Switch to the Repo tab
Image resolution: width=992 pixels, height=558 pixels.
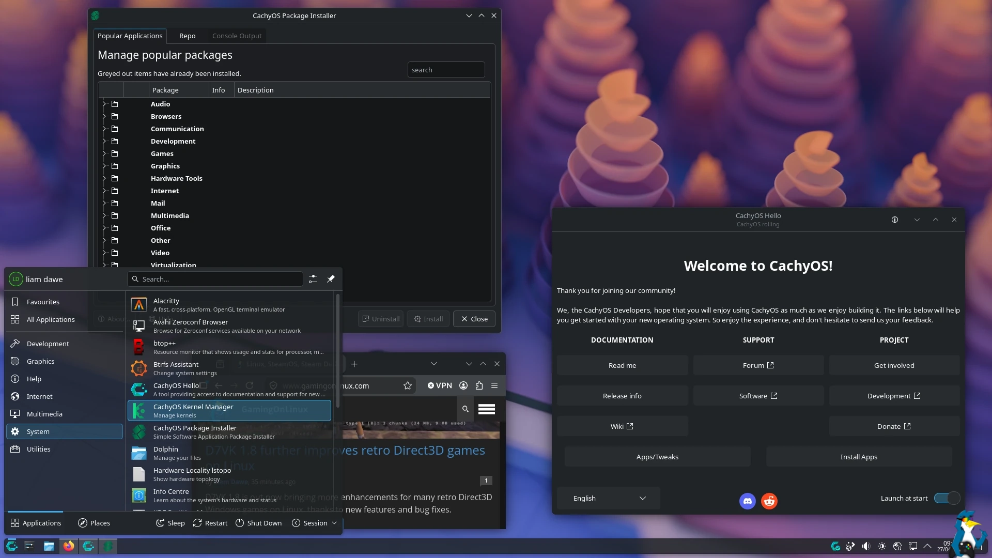click(187, 36)
